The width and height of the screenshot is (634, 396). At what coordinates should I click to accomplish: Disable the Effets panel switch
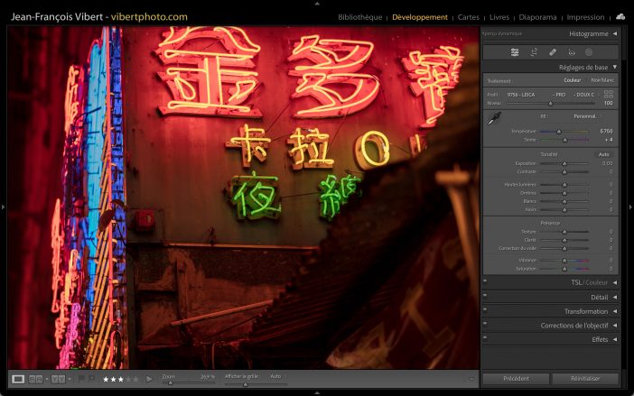(x=485, y=339)
